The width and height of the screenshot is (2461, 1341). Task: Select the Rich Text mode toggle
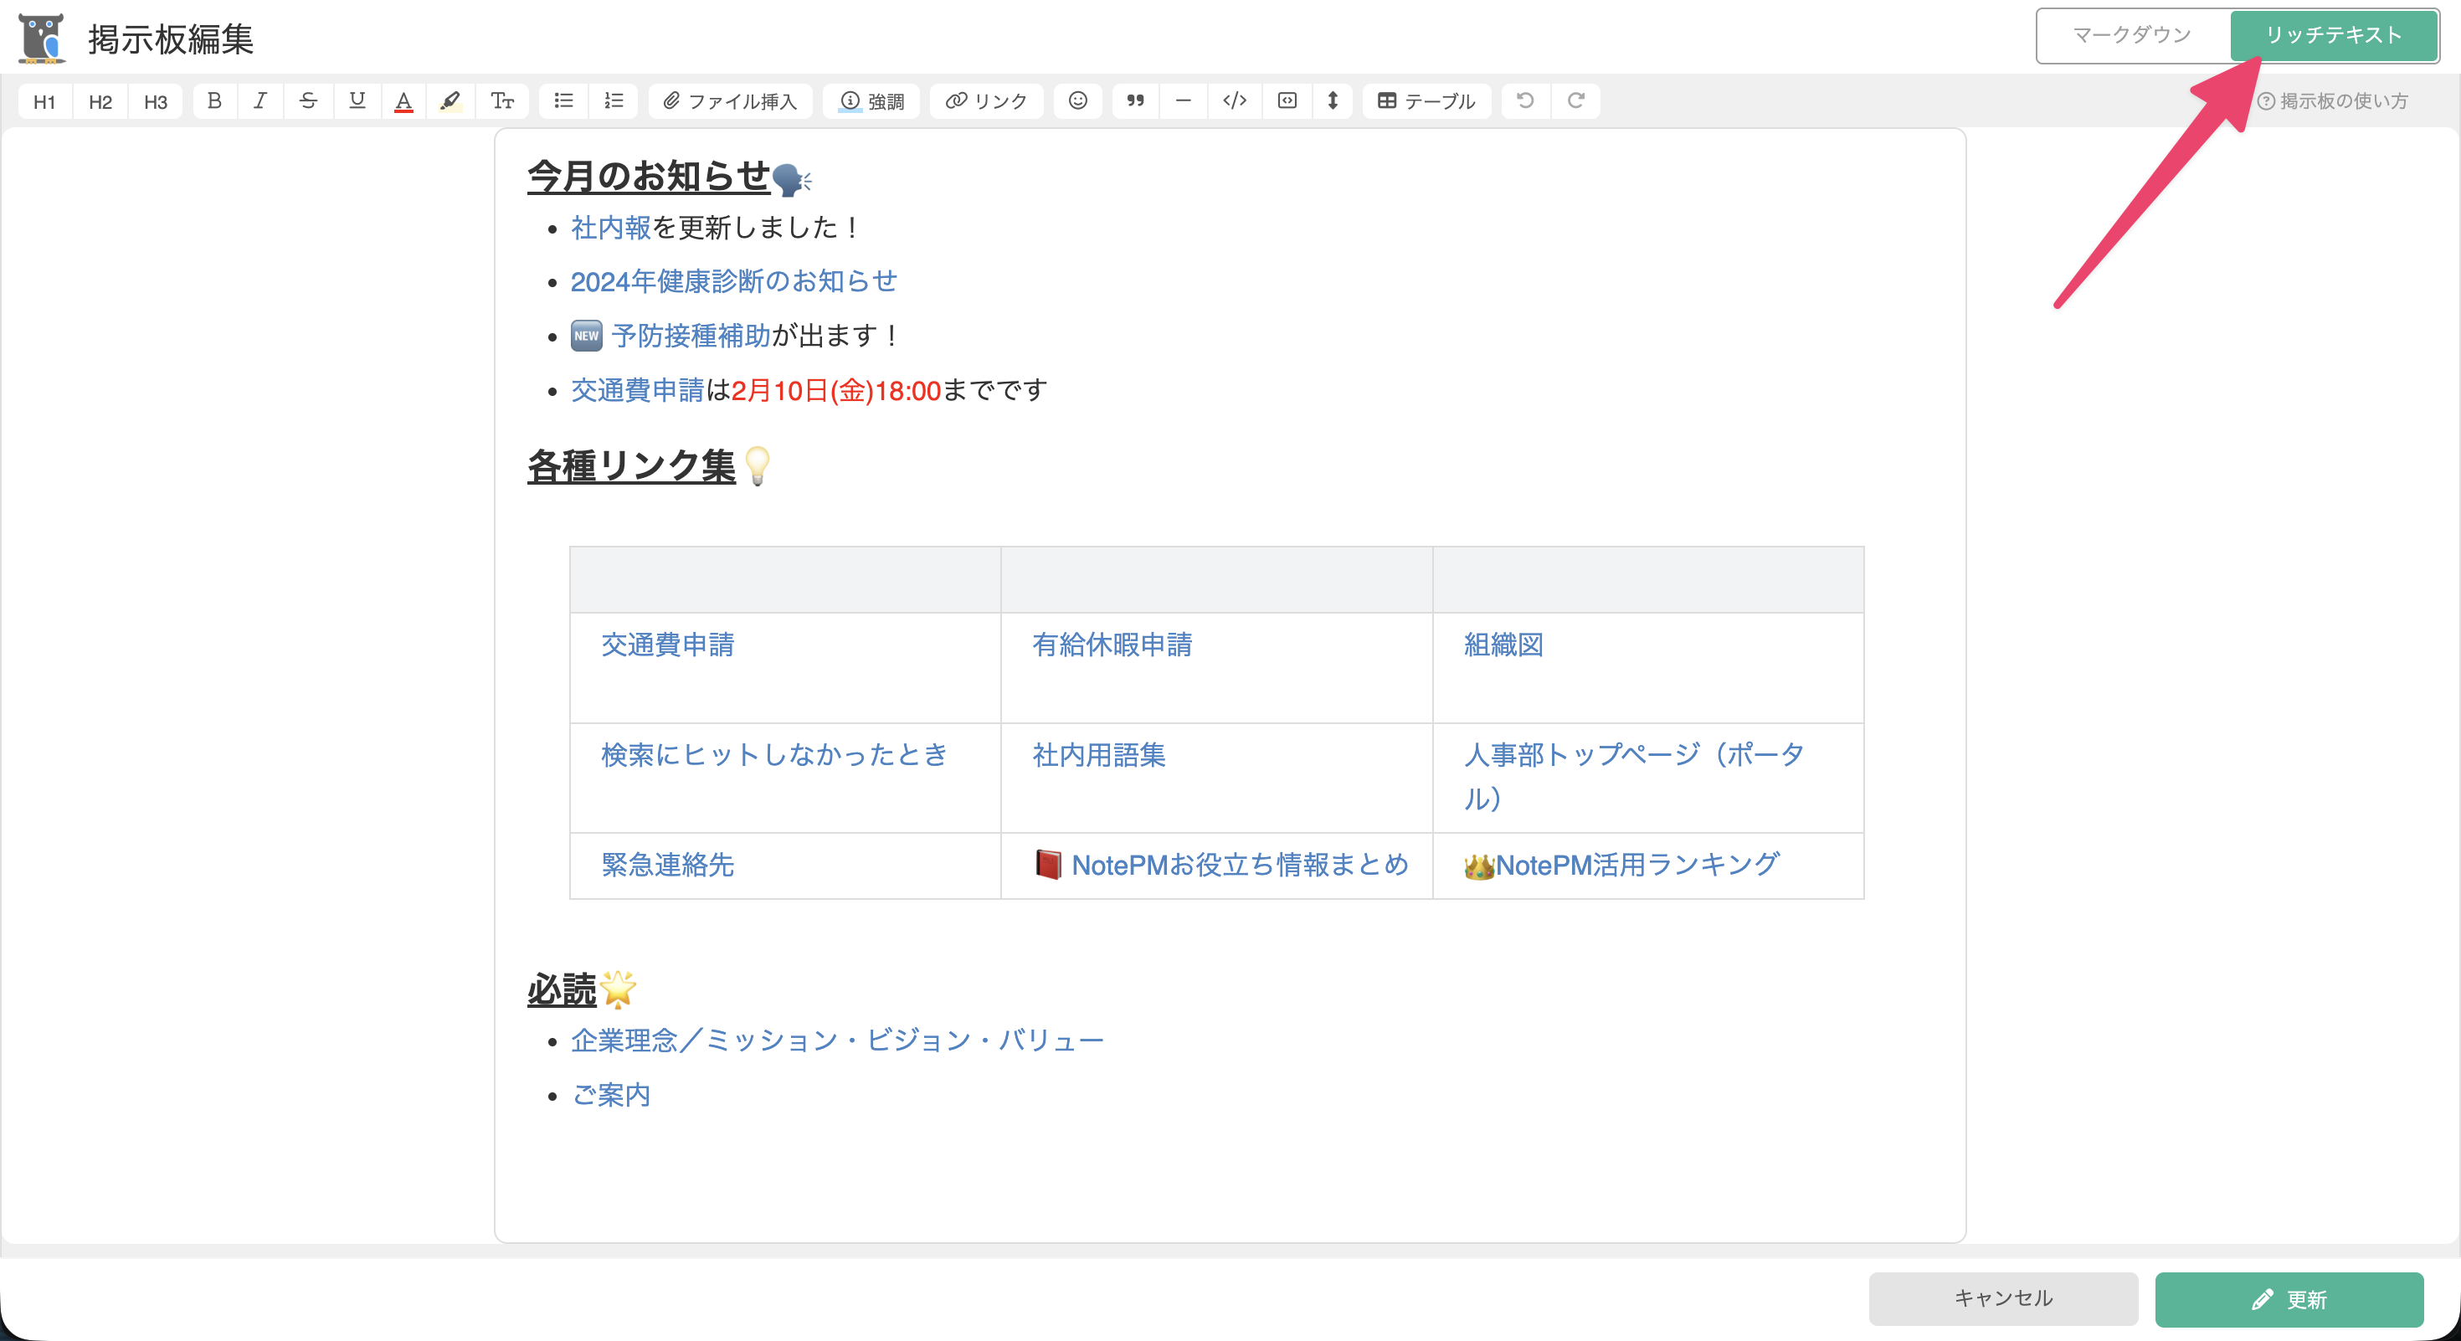coord(2333,35)
